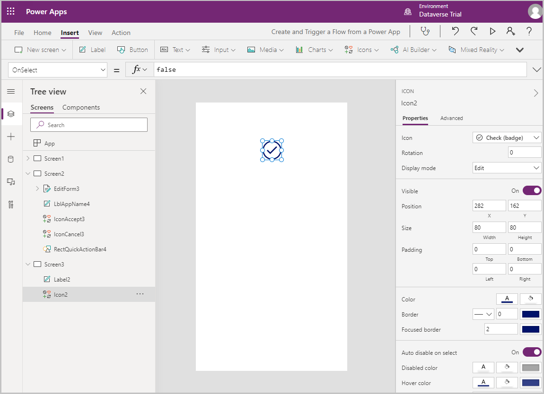Image resolution: width=544 pixels, height=394 pixels.
Task: Open the Text controls dropdown
Action: click(175, 50)
